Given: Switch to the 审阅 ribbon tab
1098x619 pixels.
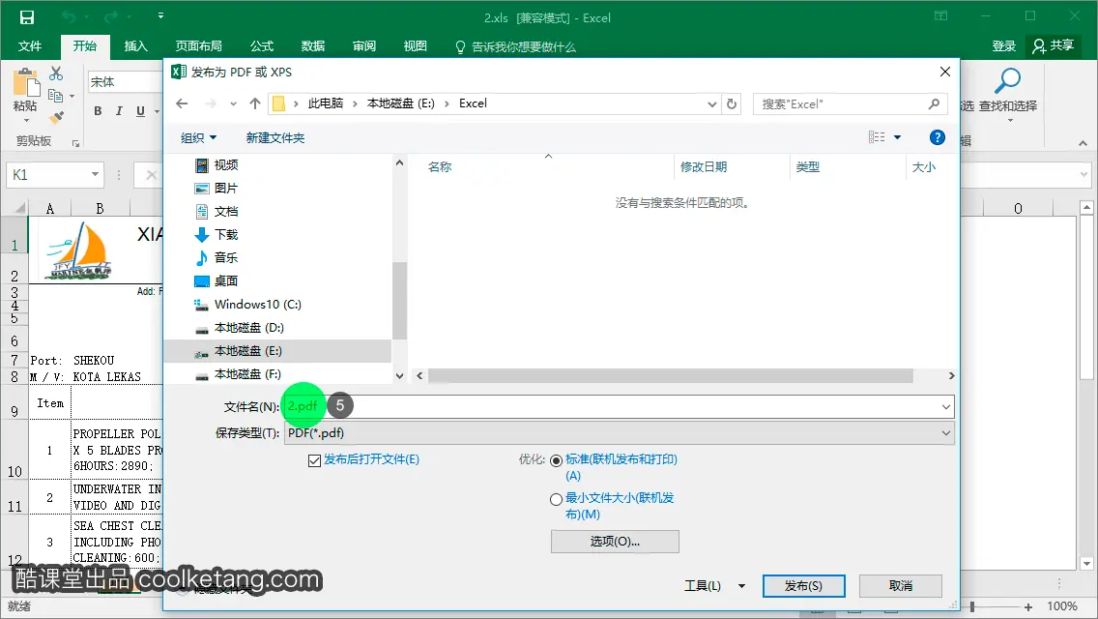Looking at the screenshot, I should (364, 46).
